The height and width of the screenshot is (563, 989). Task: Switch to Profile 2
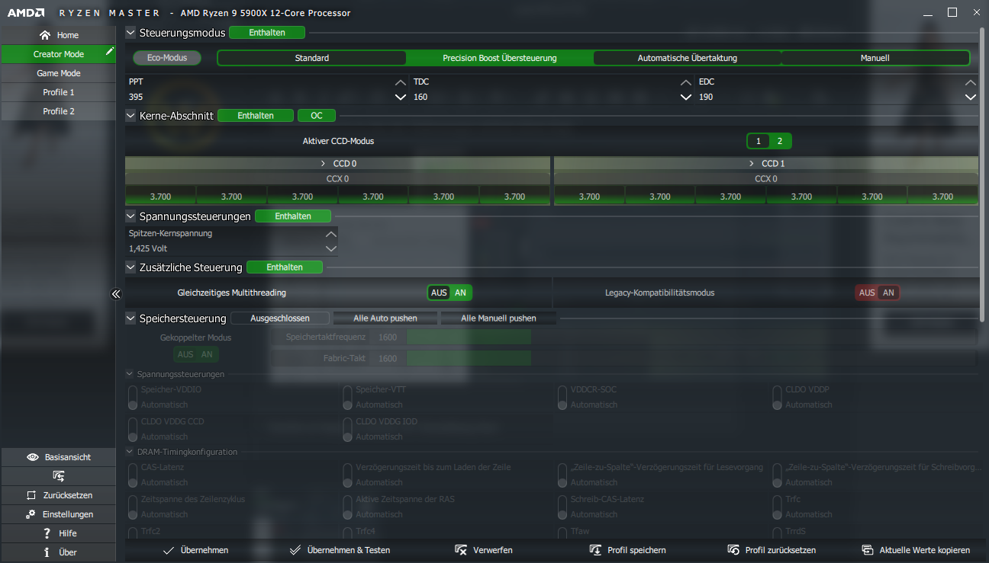pyautogui.click(x=58, y=111)
